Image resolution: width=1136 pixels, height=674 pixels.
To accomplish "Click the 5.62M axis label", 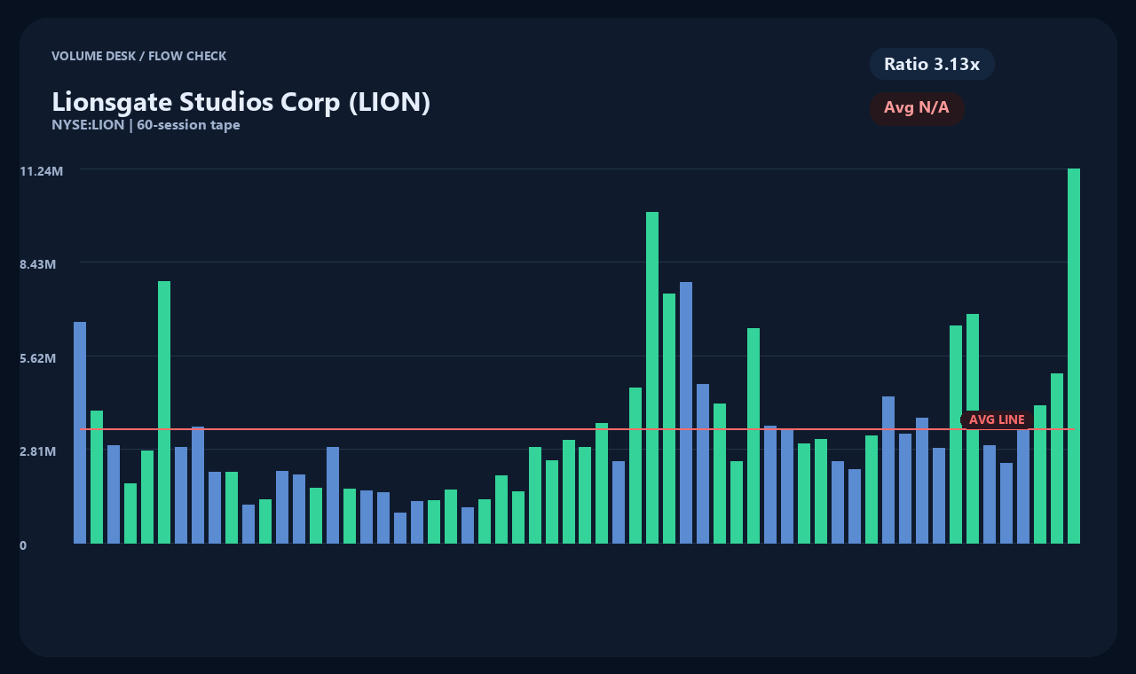I will 38,358.
